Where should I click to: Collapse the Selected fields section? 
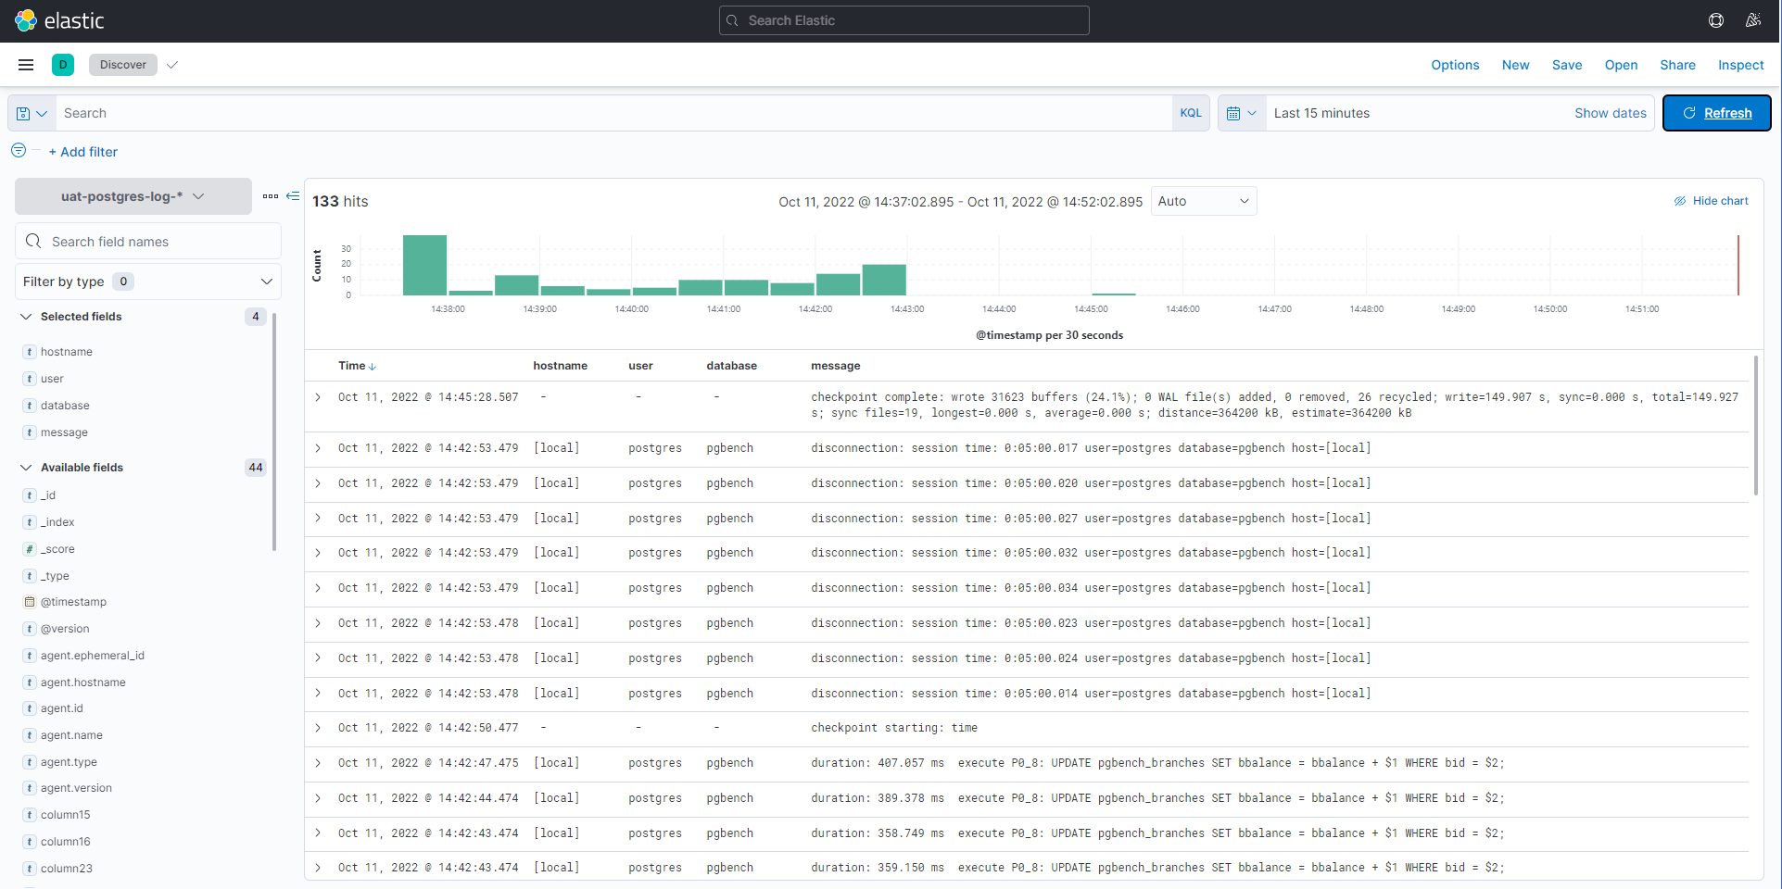(27, 317)
